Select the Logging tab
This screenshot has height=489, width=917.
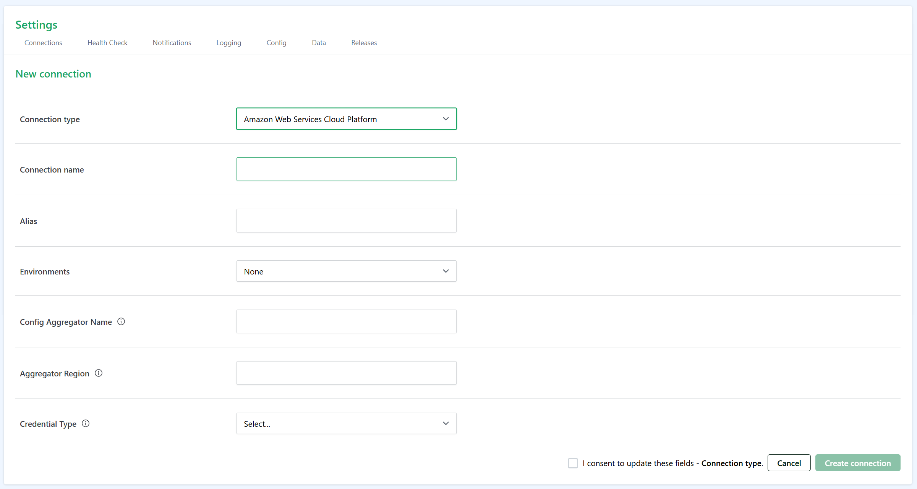tap(229, 43)
